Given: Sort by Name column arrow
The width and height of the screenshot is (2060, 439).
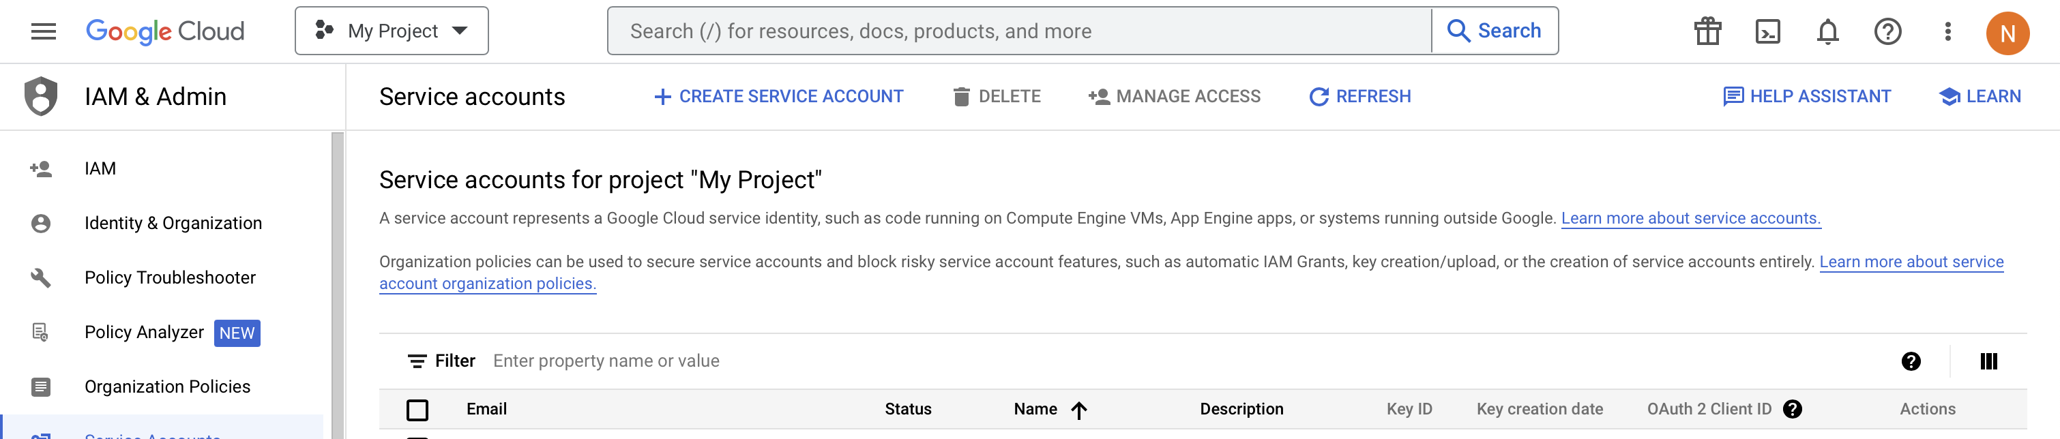Looking at the screenshot, I should 1079,410.
